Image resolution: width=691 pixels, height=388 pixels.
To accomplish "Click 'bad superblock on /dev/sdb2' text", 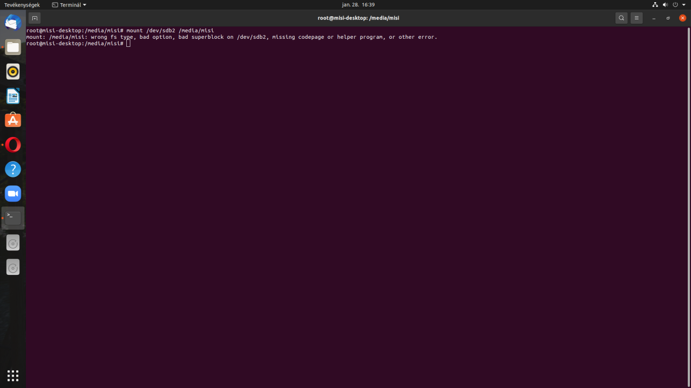I will (222, 37).
